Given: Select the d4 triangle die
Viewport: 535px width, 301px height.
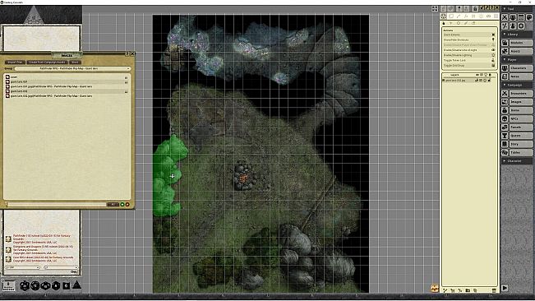Looking at the screenshot, I should [76, 285].
